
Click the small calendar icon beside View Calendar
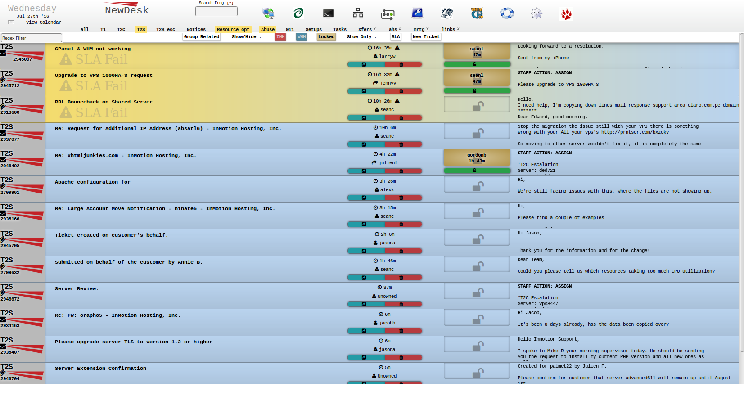[11, 22]
